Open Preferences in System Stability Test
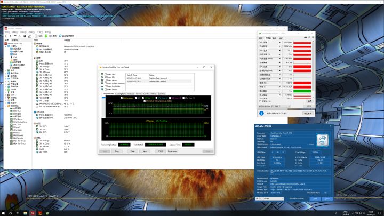 coord(172,151)
